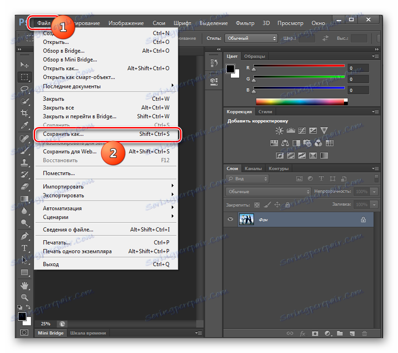Screen dimensions: 398x353
Task: Open the Заливка percentage dropdown arrow
Action: (374, 205)
